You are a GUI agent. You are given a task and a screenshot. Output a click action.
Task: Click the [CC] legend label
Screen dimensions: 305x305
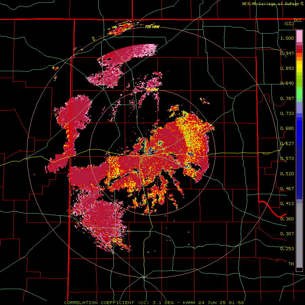point(289,23)
